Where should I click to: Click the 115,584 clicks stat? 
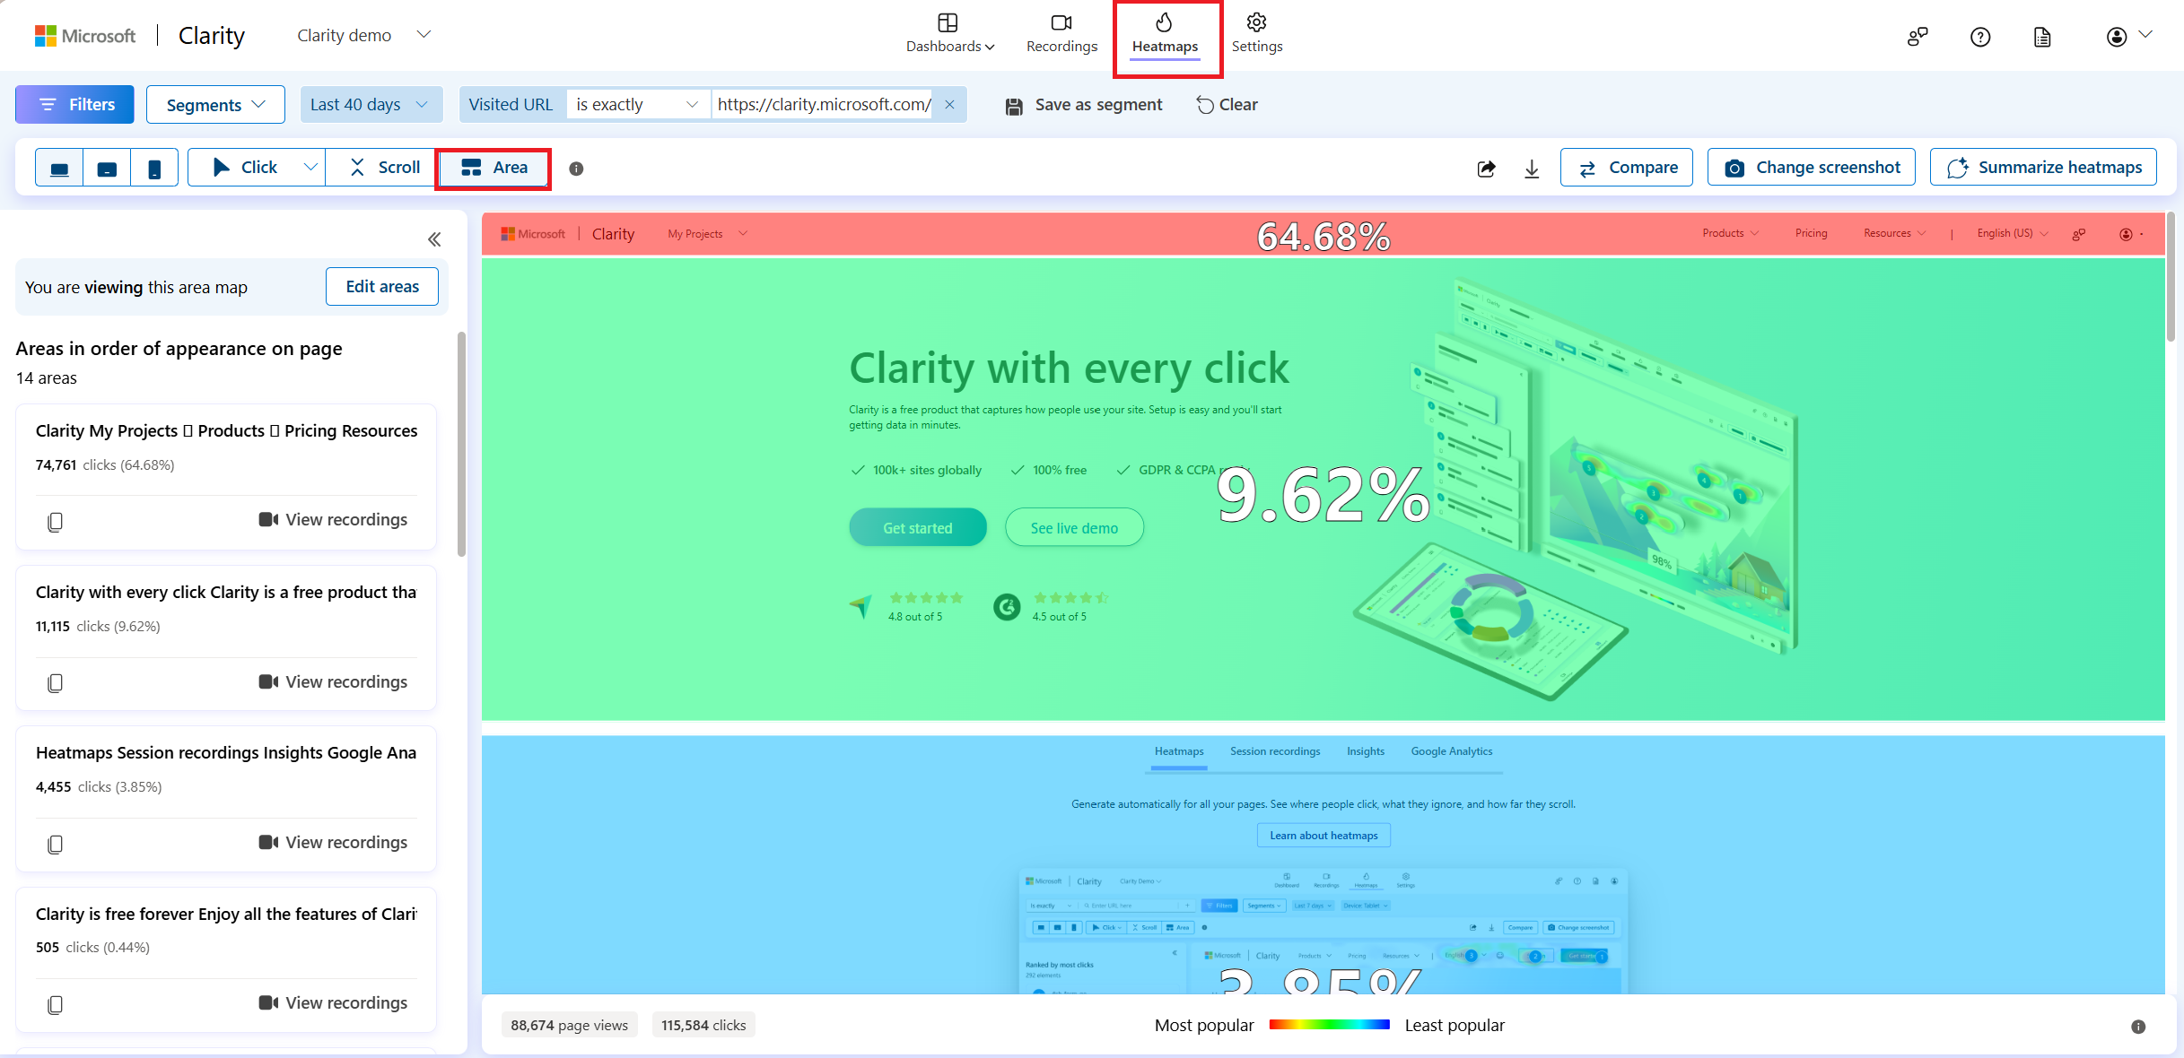(703, 1025)
